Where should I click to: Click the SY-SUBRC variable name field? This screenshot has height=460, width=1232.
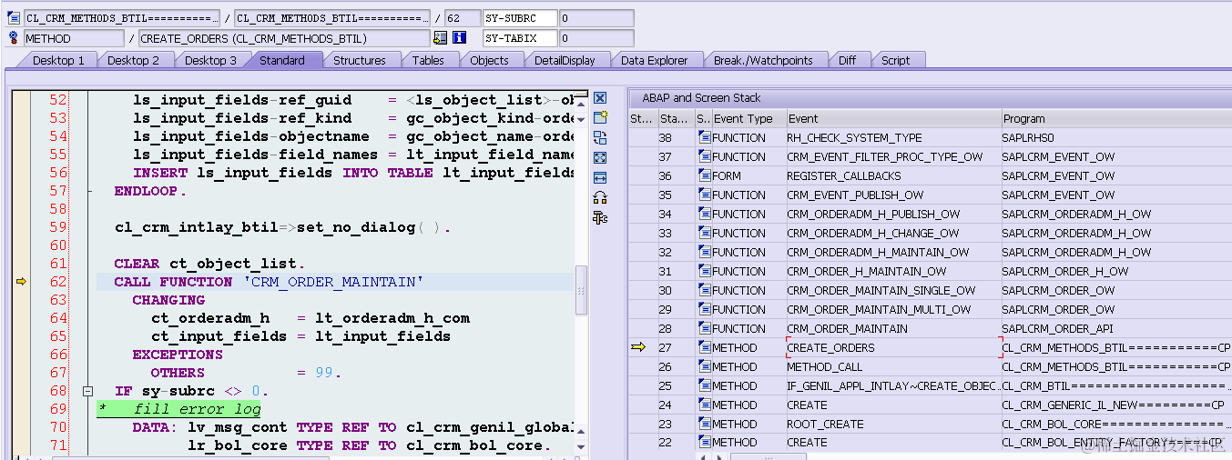pyautogui.click(x=520, y=18)
